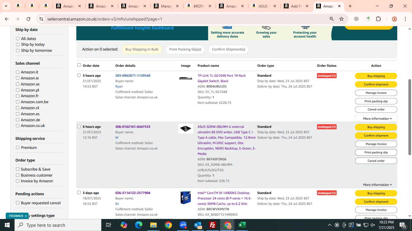The width and height of the screenshot is (412, 231).
Task: Select the All dates radio button
Action: point(18,38)
